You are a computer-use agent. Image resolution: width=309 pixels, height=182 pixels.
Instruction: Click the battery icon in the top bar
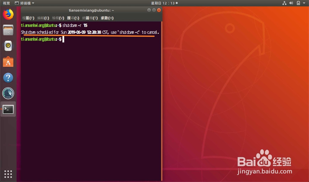point(298,3)
